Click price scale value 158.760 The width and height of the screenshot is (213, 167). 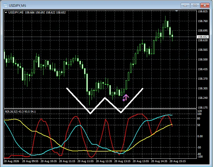[203, 21]
